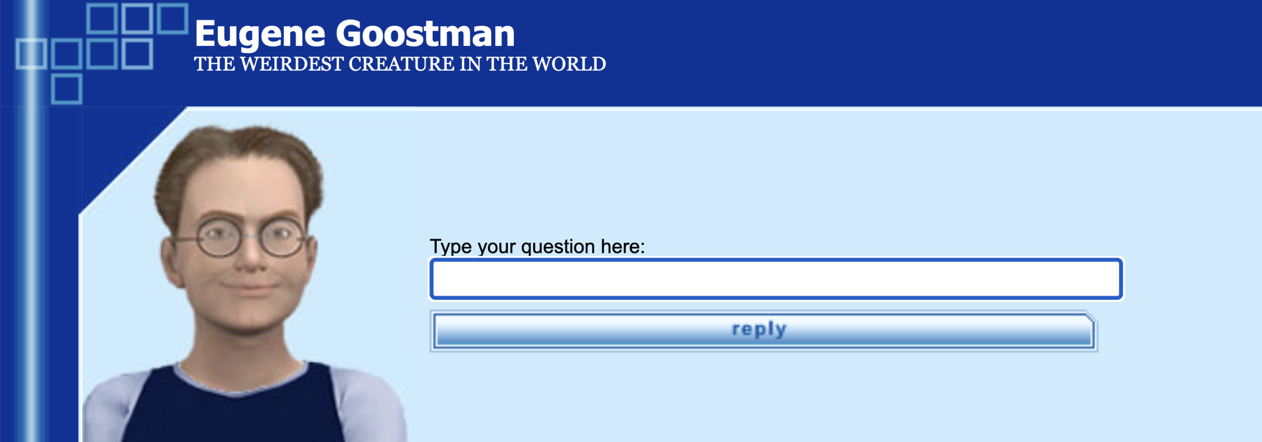Click the rightmost square in the logo's middle row
Image resolution: width=1262 pixels, height=442 pixels.
[x=137, y=54]
